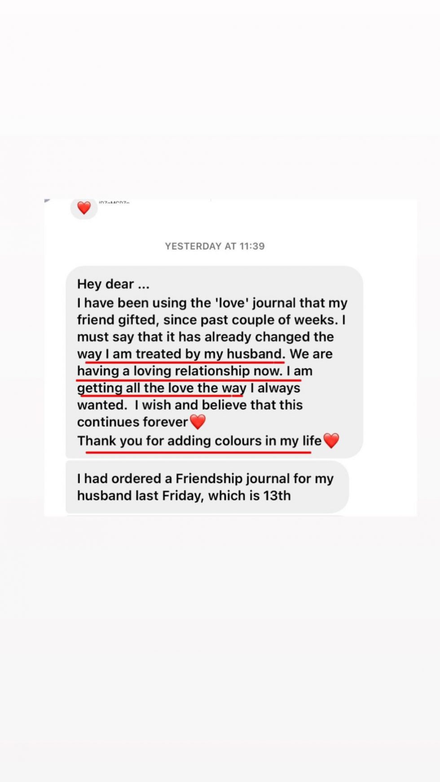Click the line "I had ordered a Friendship journal"
Image resolution: width=440 pixels, height=782 pixels.
point(205,479)
